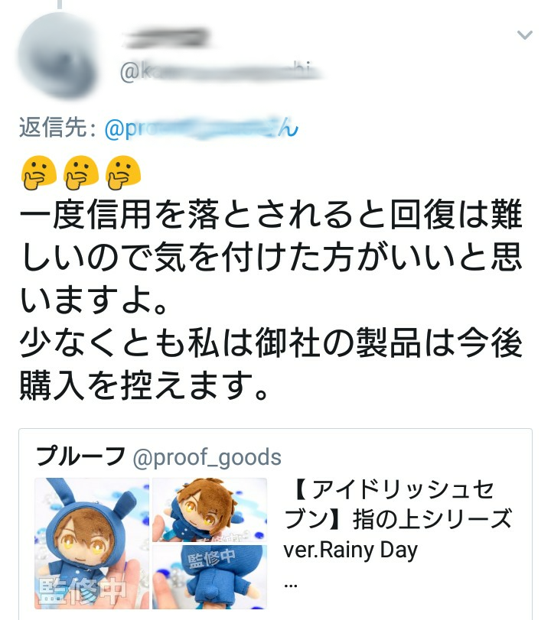This screenshot has width=551, height=620.
Task: Open the reply-to @pr mention link
Action: tap(201, 128)
